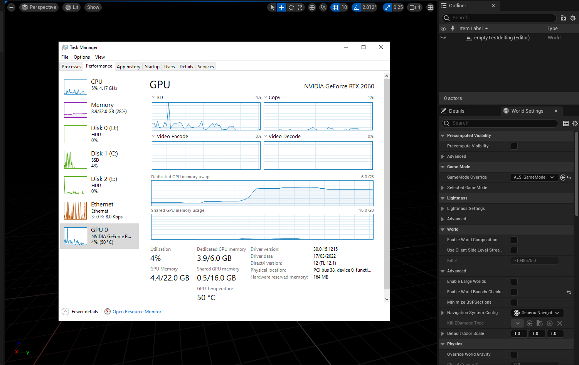Click Fewer details button
Image resolution: width=579 pixels, height=365 pixels.
[84, 312]
